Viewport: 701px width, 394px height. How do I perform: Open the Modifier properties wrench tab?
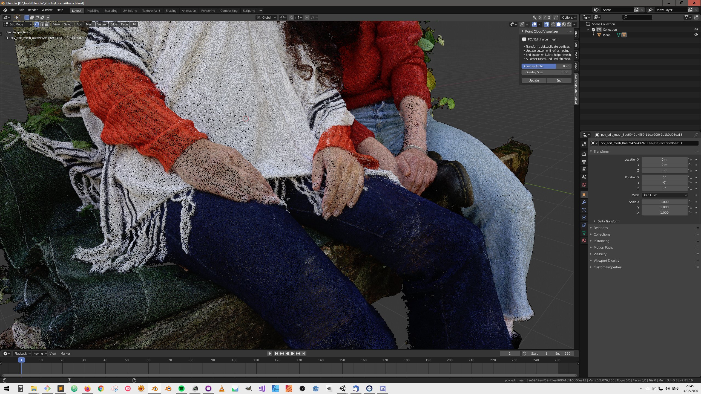tap(584, 202)
